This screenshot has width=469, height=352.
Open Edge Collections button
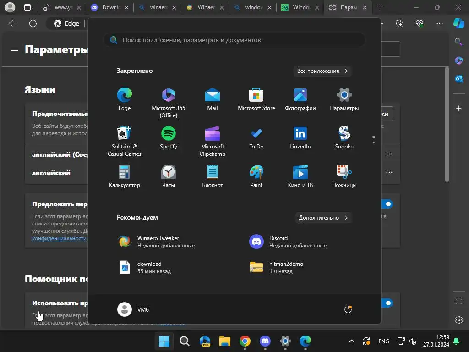pyautogui.click(x=399, y=23)
